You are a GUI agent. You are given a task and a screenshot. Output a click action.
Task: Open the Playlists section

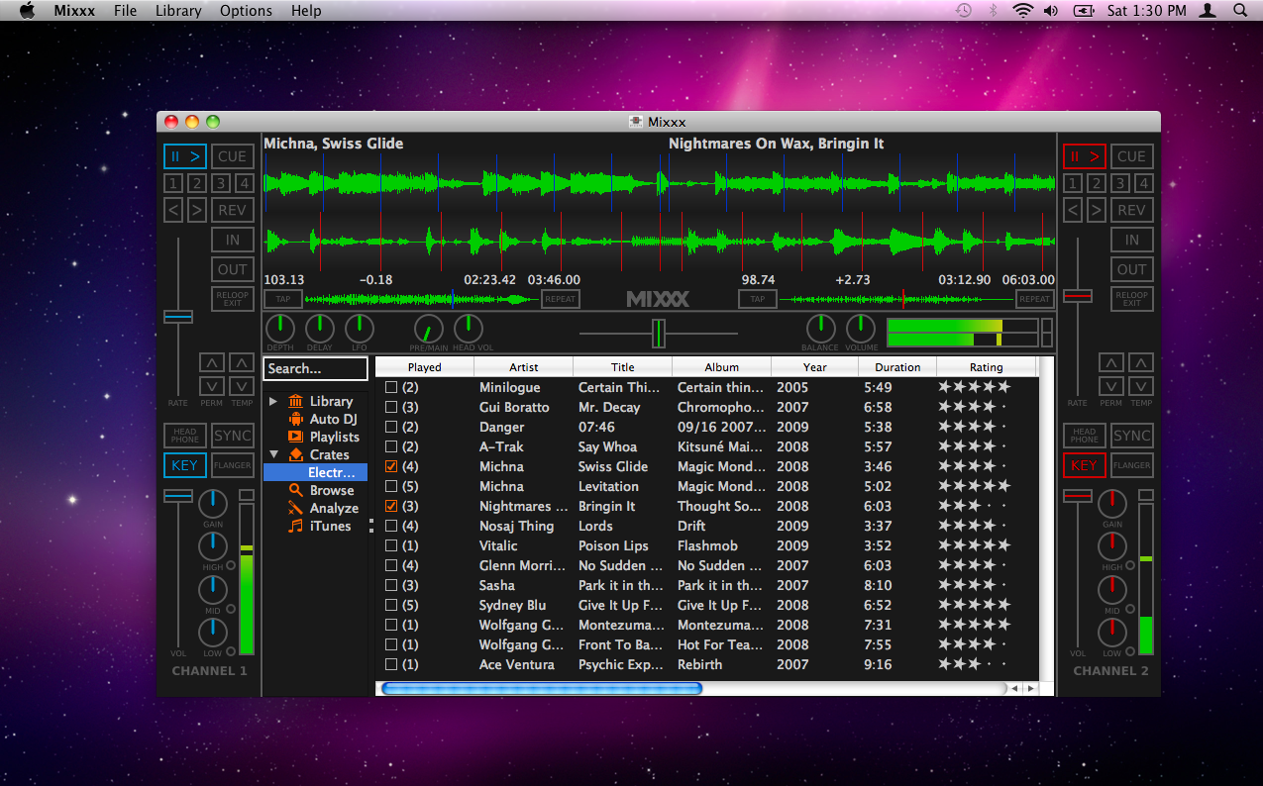(330, 437)
